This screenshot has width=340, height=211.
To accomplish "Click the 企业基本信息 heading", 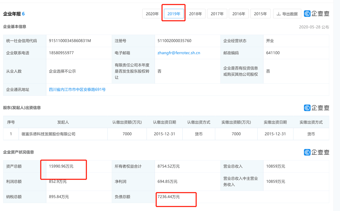I will pos(15,27).
